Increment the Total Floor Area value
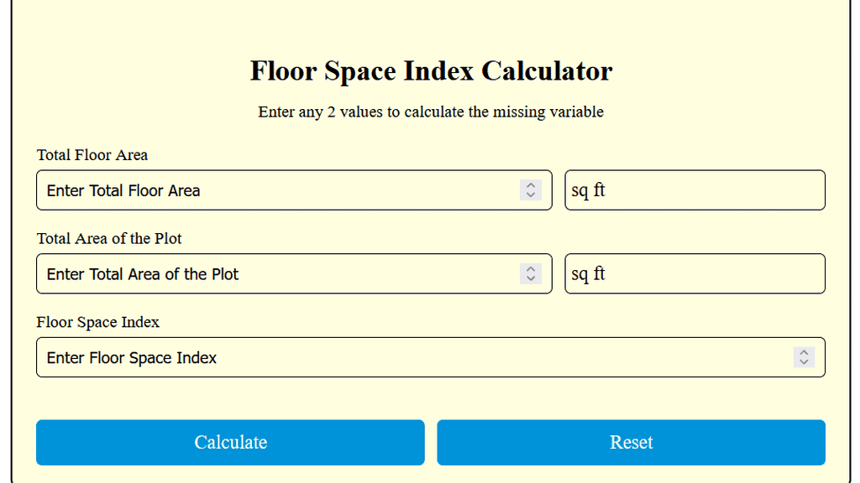The width and height of the screenshot is (860, 483). click(530, 185)
